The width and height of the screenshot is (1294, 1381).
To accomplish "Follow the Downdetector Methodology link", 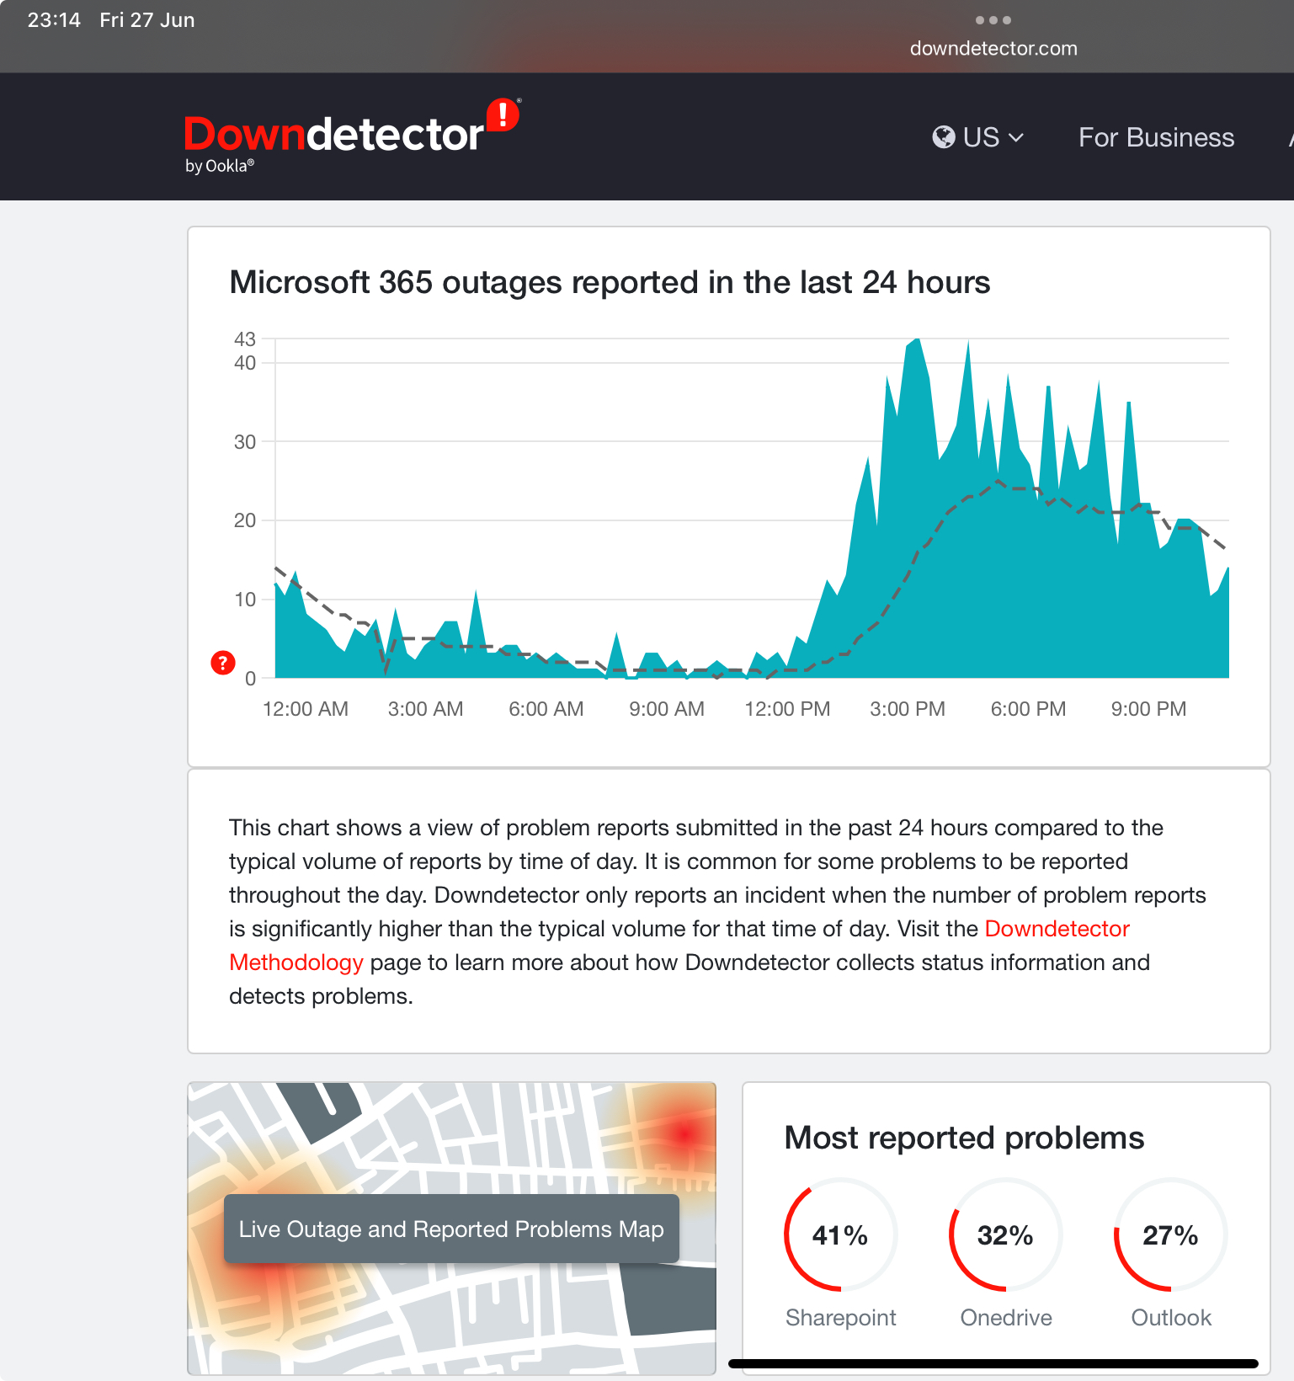I will pos(679,946).
